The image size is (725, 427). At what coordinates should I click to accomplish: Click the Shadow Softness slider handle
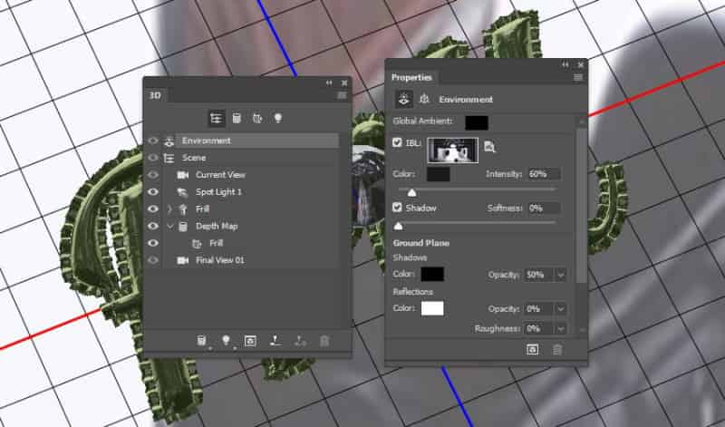(x=398, y=227)
